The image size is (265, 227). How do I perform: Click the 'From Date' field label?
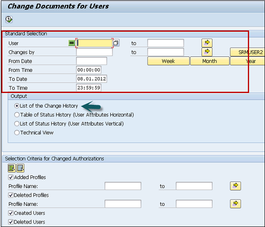pos(20,61)
